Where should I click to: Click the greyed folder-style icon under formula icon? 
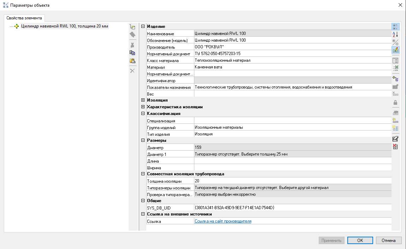[x=395, y=87]
